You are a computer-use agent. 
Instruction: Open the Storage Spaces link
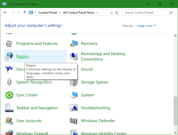pyautogui.click(x=94, y=82)
